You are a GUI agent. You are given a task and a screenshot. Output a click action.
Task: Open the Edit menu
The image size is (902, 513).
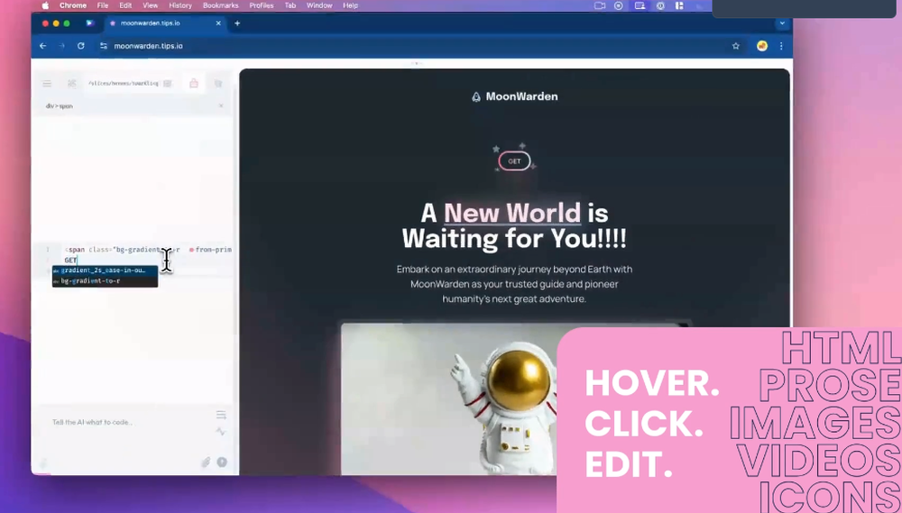coord(125,5)
